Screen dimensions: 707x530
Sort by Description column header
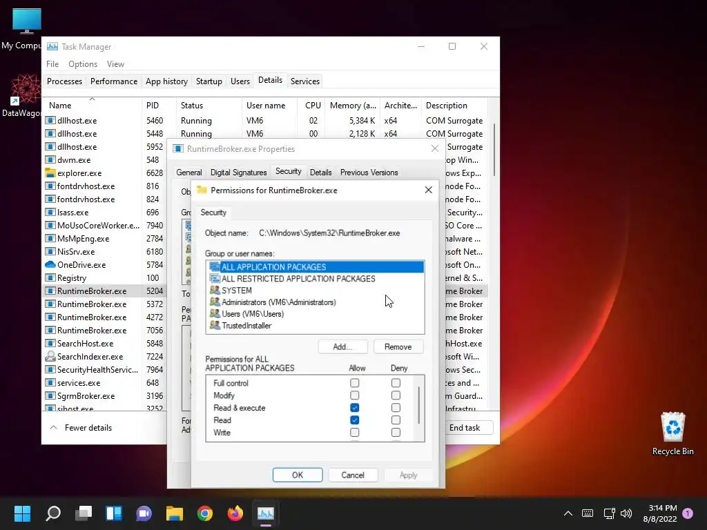click(454, 106)
